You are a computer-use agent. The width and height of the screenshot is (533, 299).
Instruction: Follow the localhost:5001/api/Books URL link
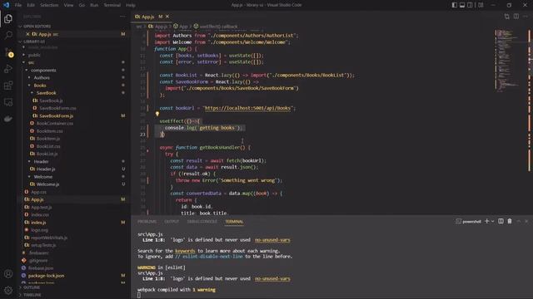(248, 108)
